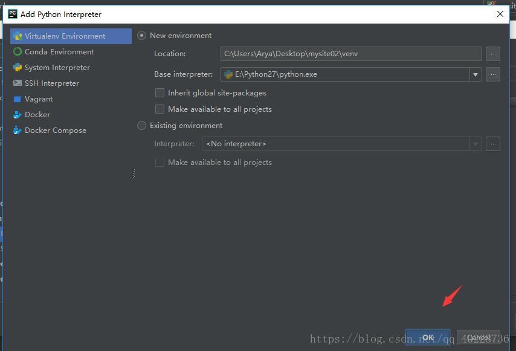Viewport: 516px width, 351px height.
Task: Open SSH Interpreter settings
Action: click(71, 83)
